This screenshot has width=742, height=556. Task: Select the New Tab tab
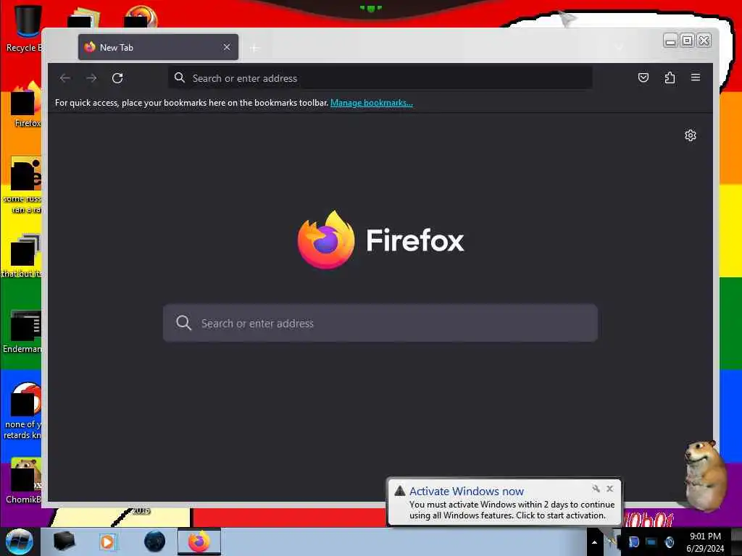coord(158,47)
